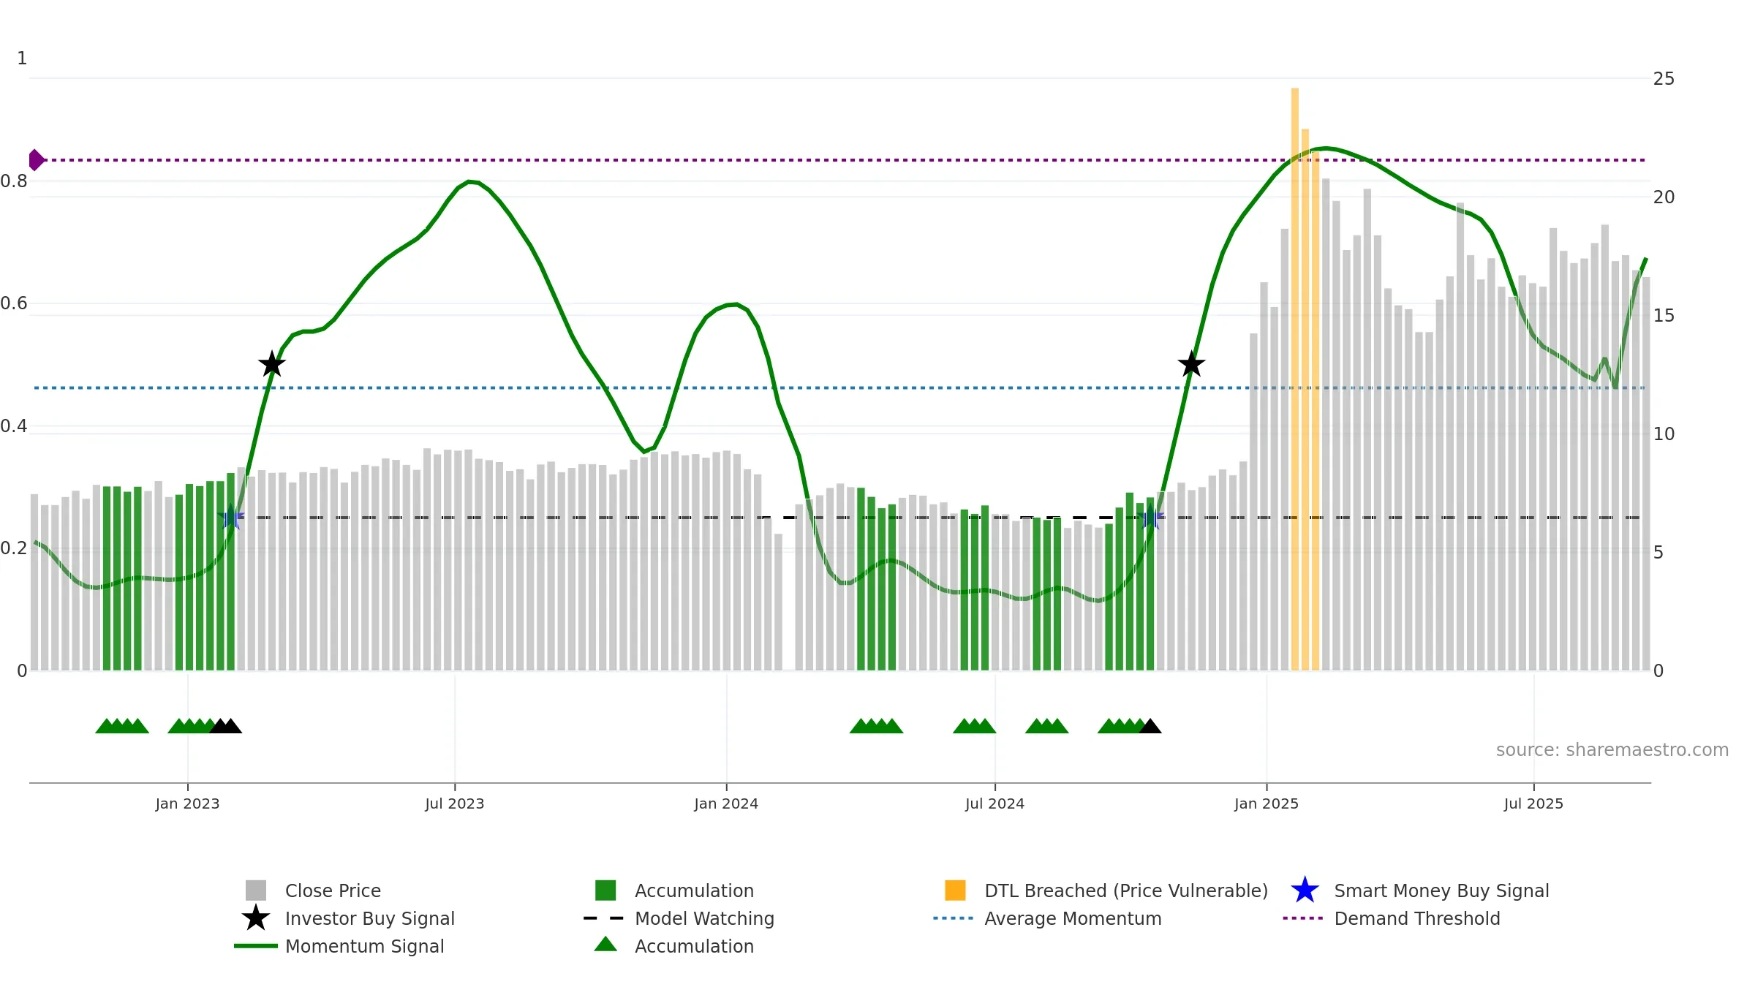Click the source: sharemaestro.com text
Screen dimensions: 1755x987
tap(1612, 750)
